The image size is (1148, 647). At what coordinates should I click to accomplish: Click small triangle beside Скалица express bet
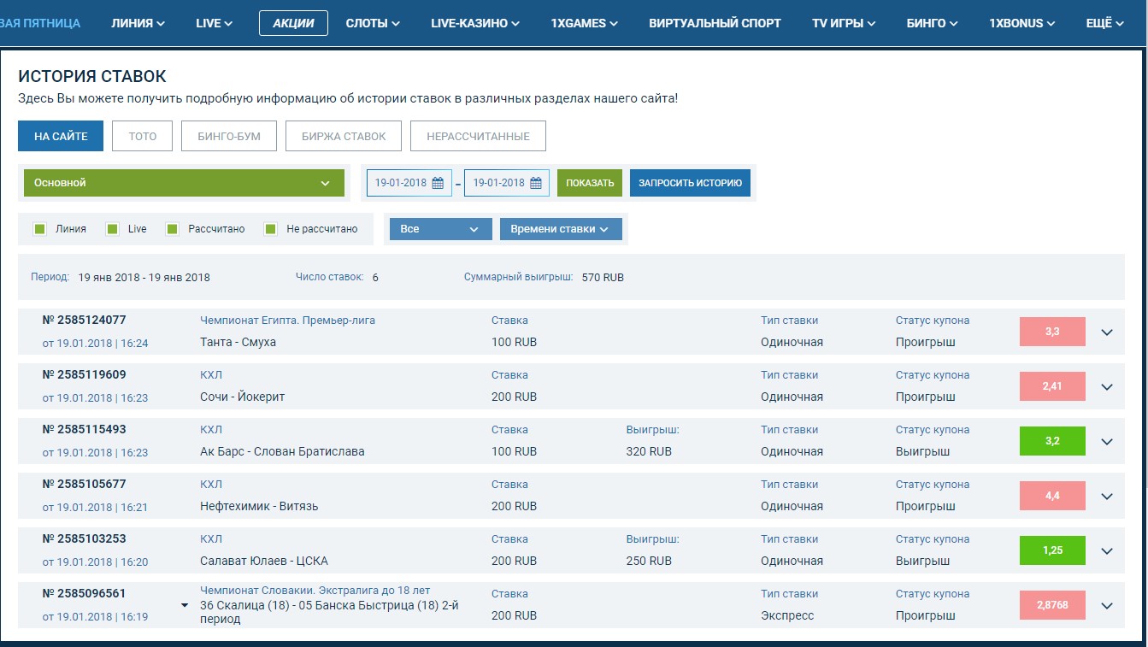[x=185, y=605]
